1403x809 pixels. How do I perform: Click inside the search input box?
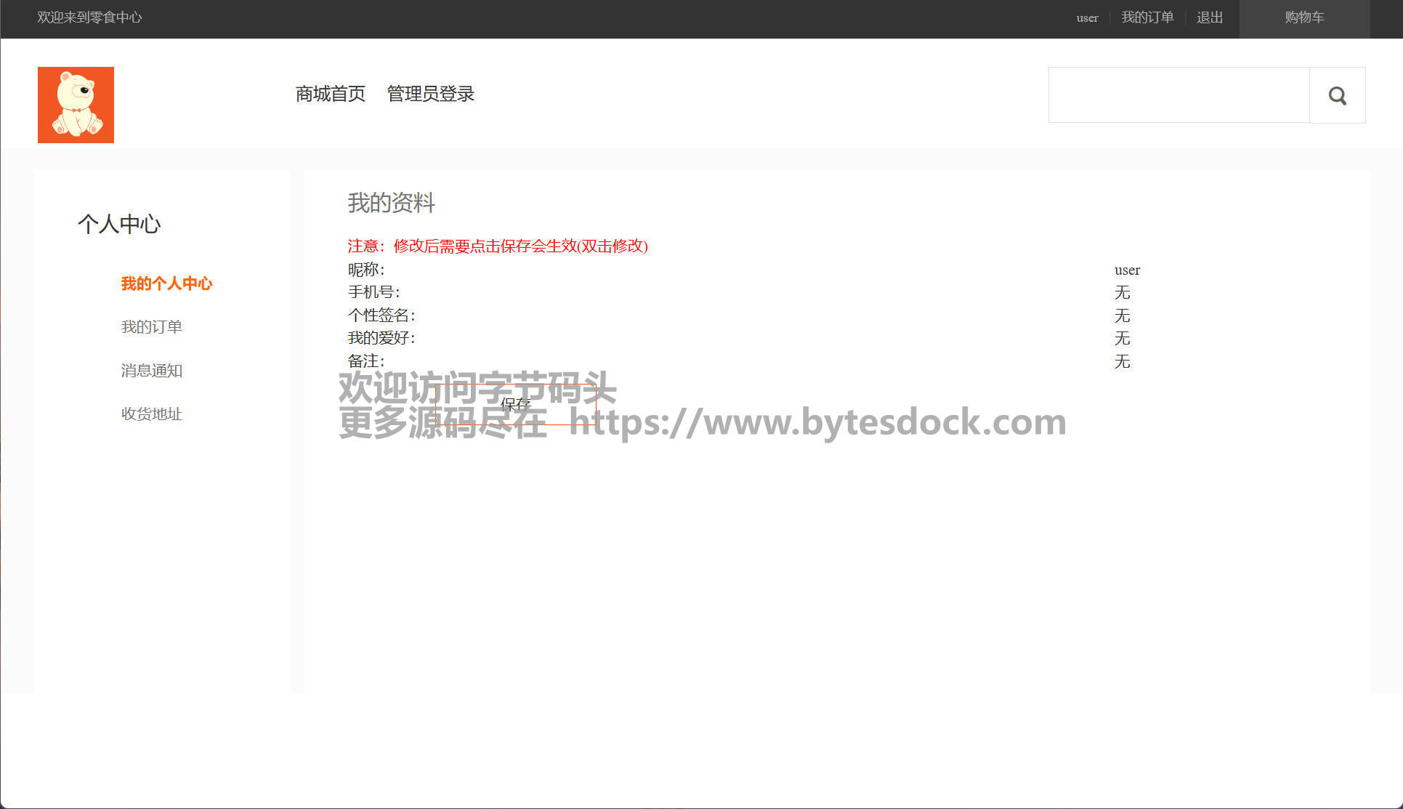[1178, 95]
